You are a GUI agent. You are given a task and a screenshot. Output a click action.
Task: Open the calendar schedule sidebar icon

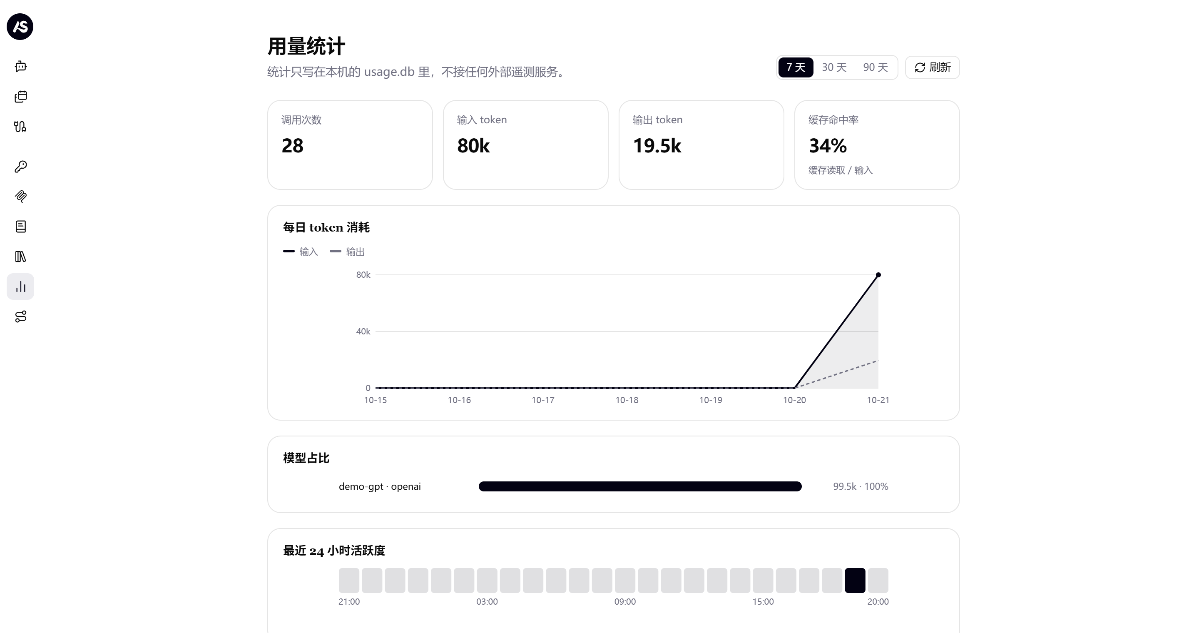point(20,97)
